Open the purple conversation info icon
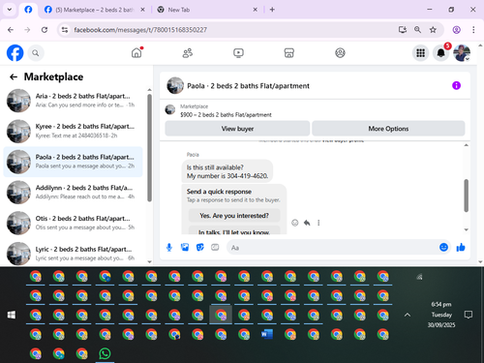The image size is (484, 363). 456,85
